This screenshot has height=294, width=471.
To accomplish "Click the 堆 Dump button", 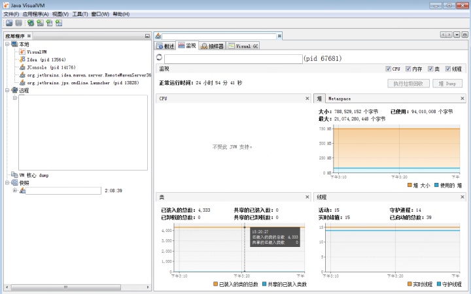I will point(447,84).
